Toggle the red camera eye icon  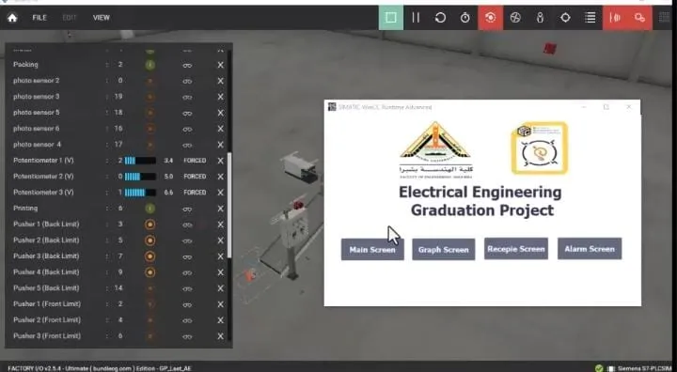click(491, 18)
